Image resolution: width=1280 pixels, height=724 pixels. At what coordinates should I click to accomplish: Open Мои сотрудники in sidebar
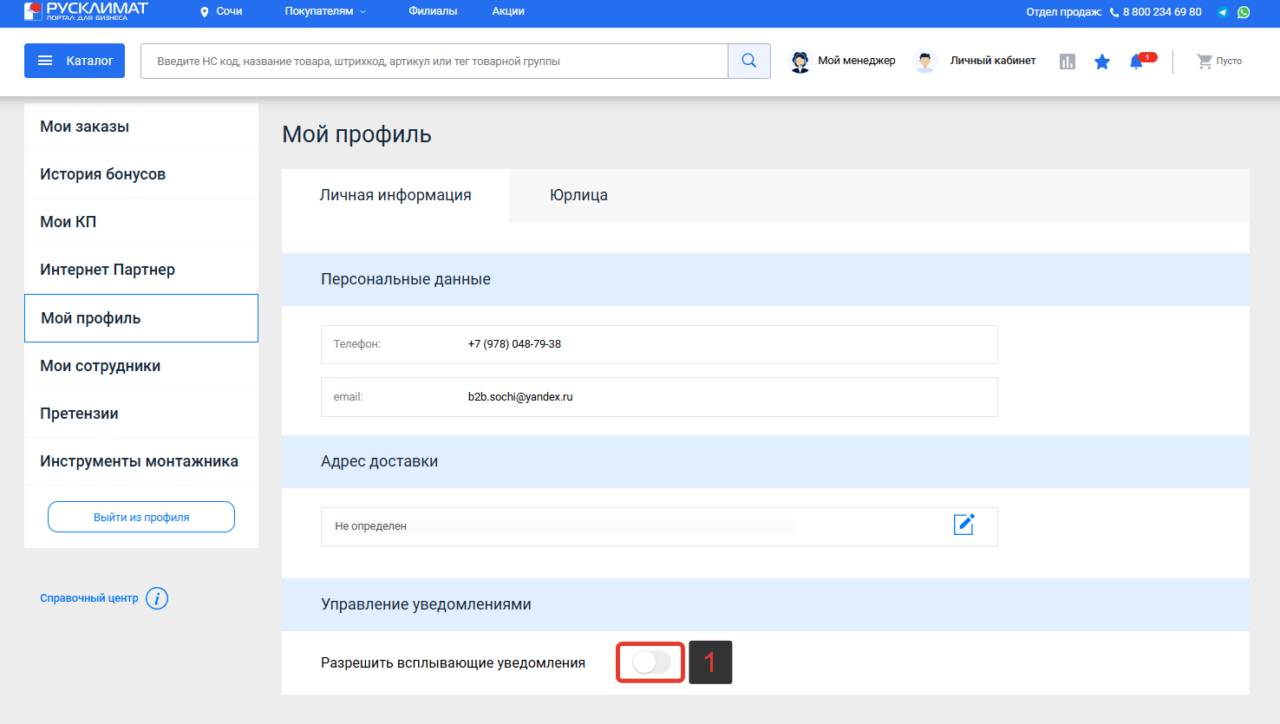tap(141, 366)
